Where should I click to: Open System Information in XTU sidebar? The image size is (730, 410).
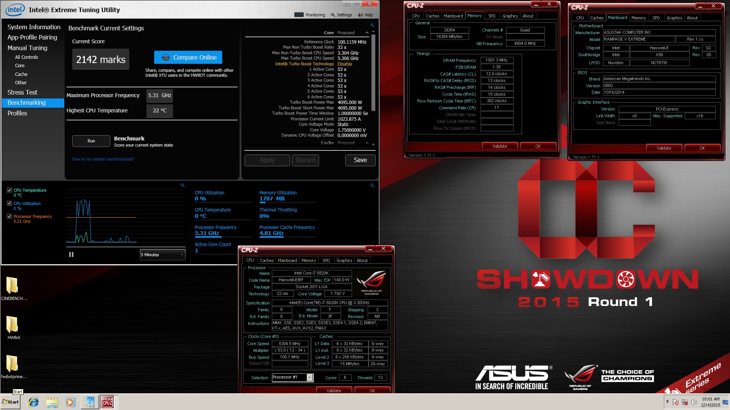[34, 27]
